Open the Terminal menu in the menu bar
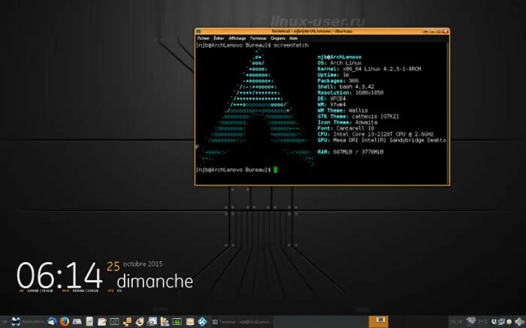526x328 pixels. tap(258, 38)
